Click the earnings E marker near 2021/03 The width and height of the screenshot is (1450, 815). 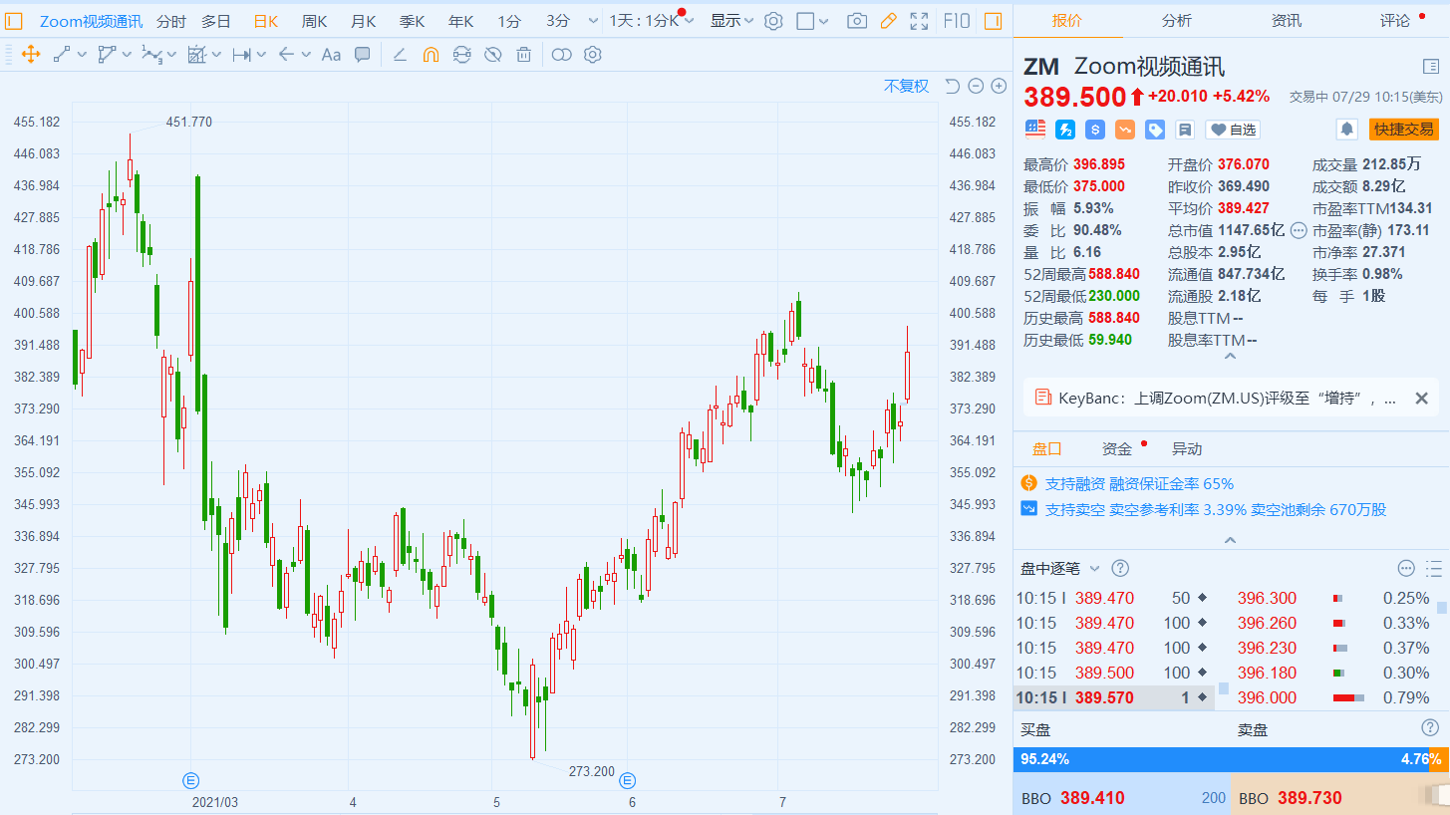191,780
